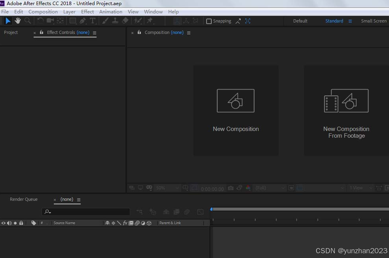389x258 pixels.
Task: Close the Composition viewer panel
Action: (x=132, y=33)
